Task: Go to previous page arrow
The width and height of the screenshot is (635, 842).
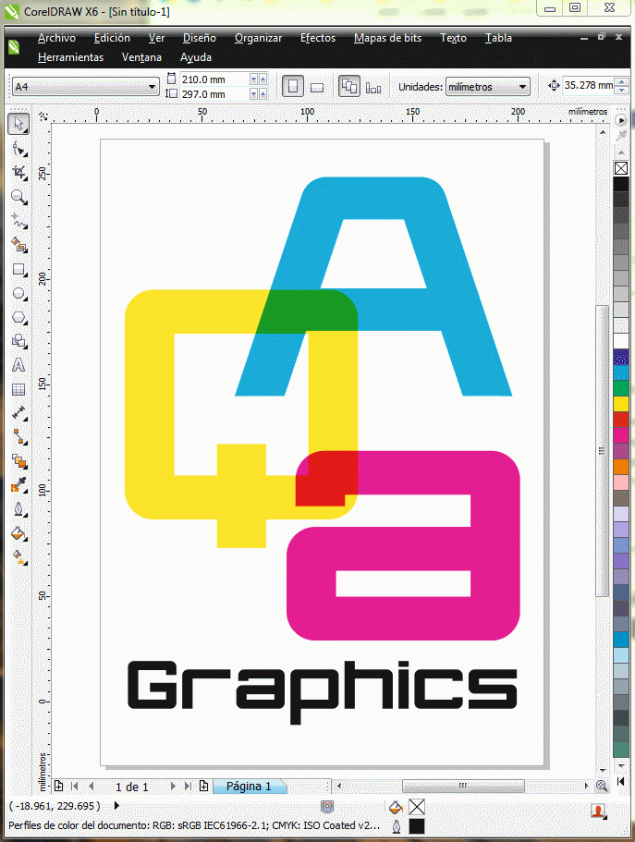Action: [x=92, y=787]
